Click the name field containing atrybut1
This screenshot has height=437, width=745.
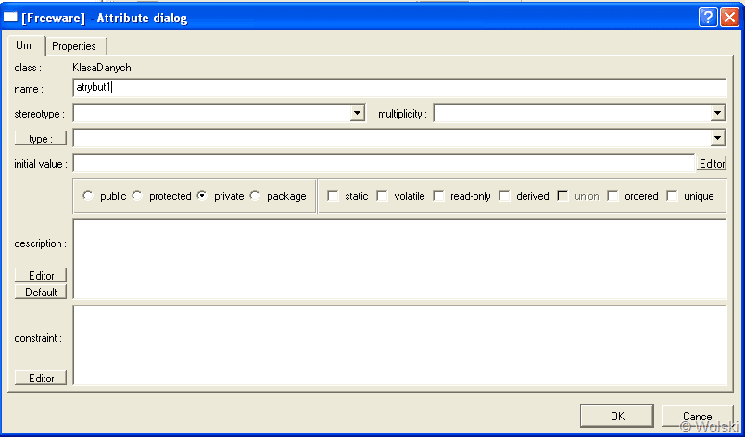(x=399, y=88)
